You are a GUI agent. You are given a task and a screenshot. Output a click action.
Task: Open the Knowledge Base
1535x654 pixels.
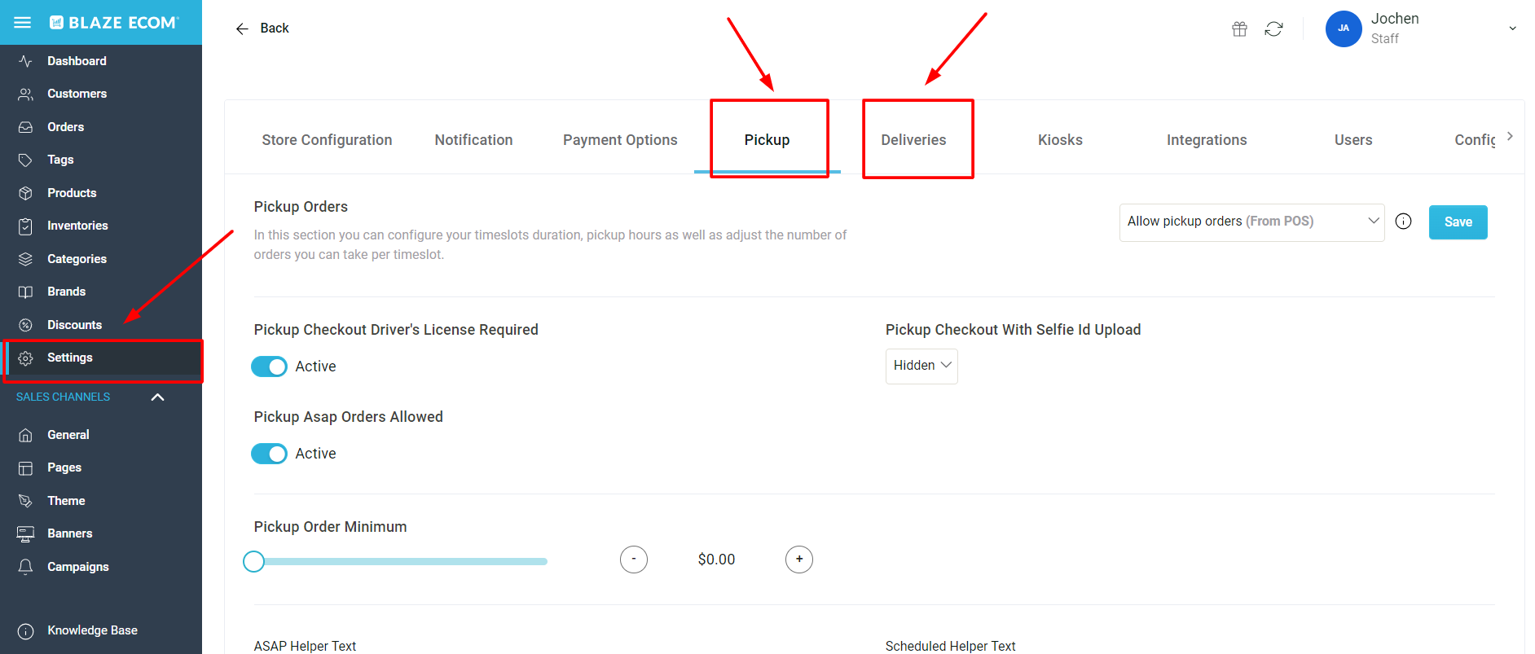tap(92, 630)
